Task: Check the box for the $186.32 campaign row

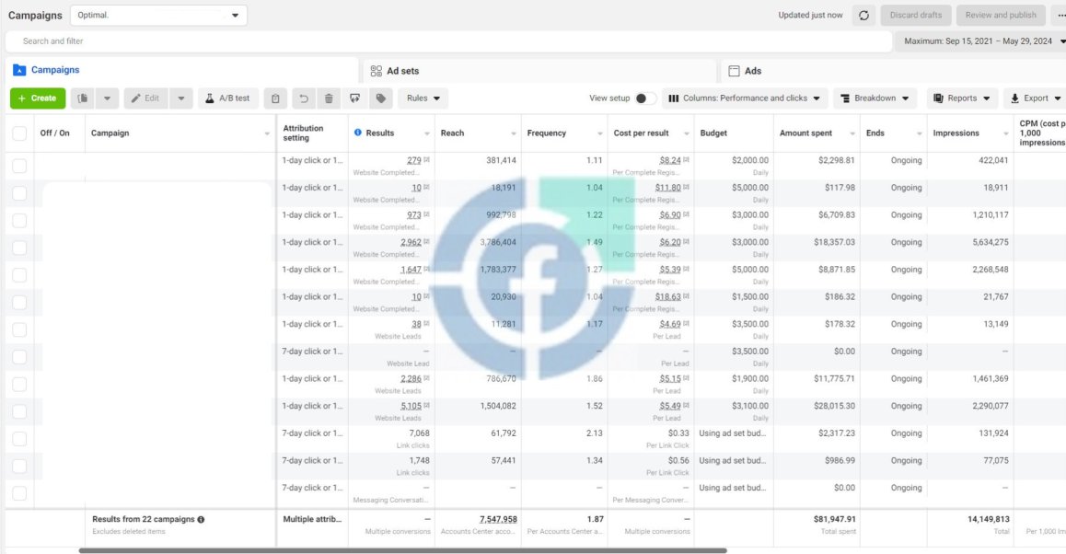Action: click(x=19, y=302)
